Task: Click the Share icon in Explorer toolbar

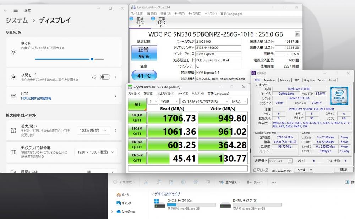Action: (196, 182)
